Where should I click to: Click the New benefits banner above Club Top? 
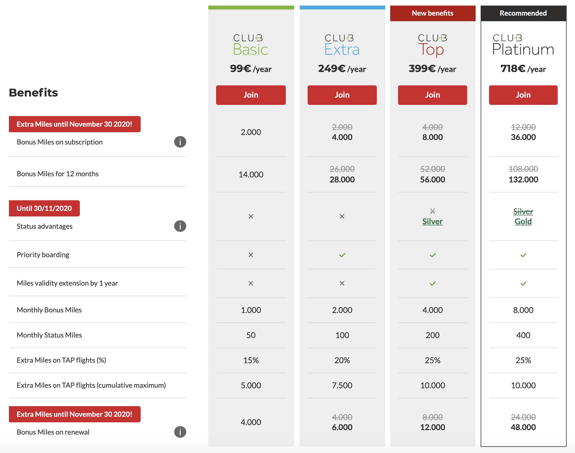(x=433, y=13)
